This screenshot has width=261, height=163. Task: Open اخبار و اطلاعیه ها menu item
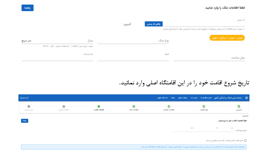click(206, 98)
